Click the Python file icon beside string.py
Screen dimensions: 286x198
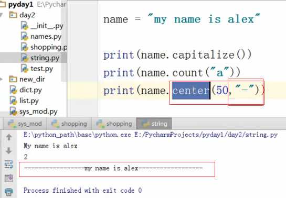click(x=25, y=58)
